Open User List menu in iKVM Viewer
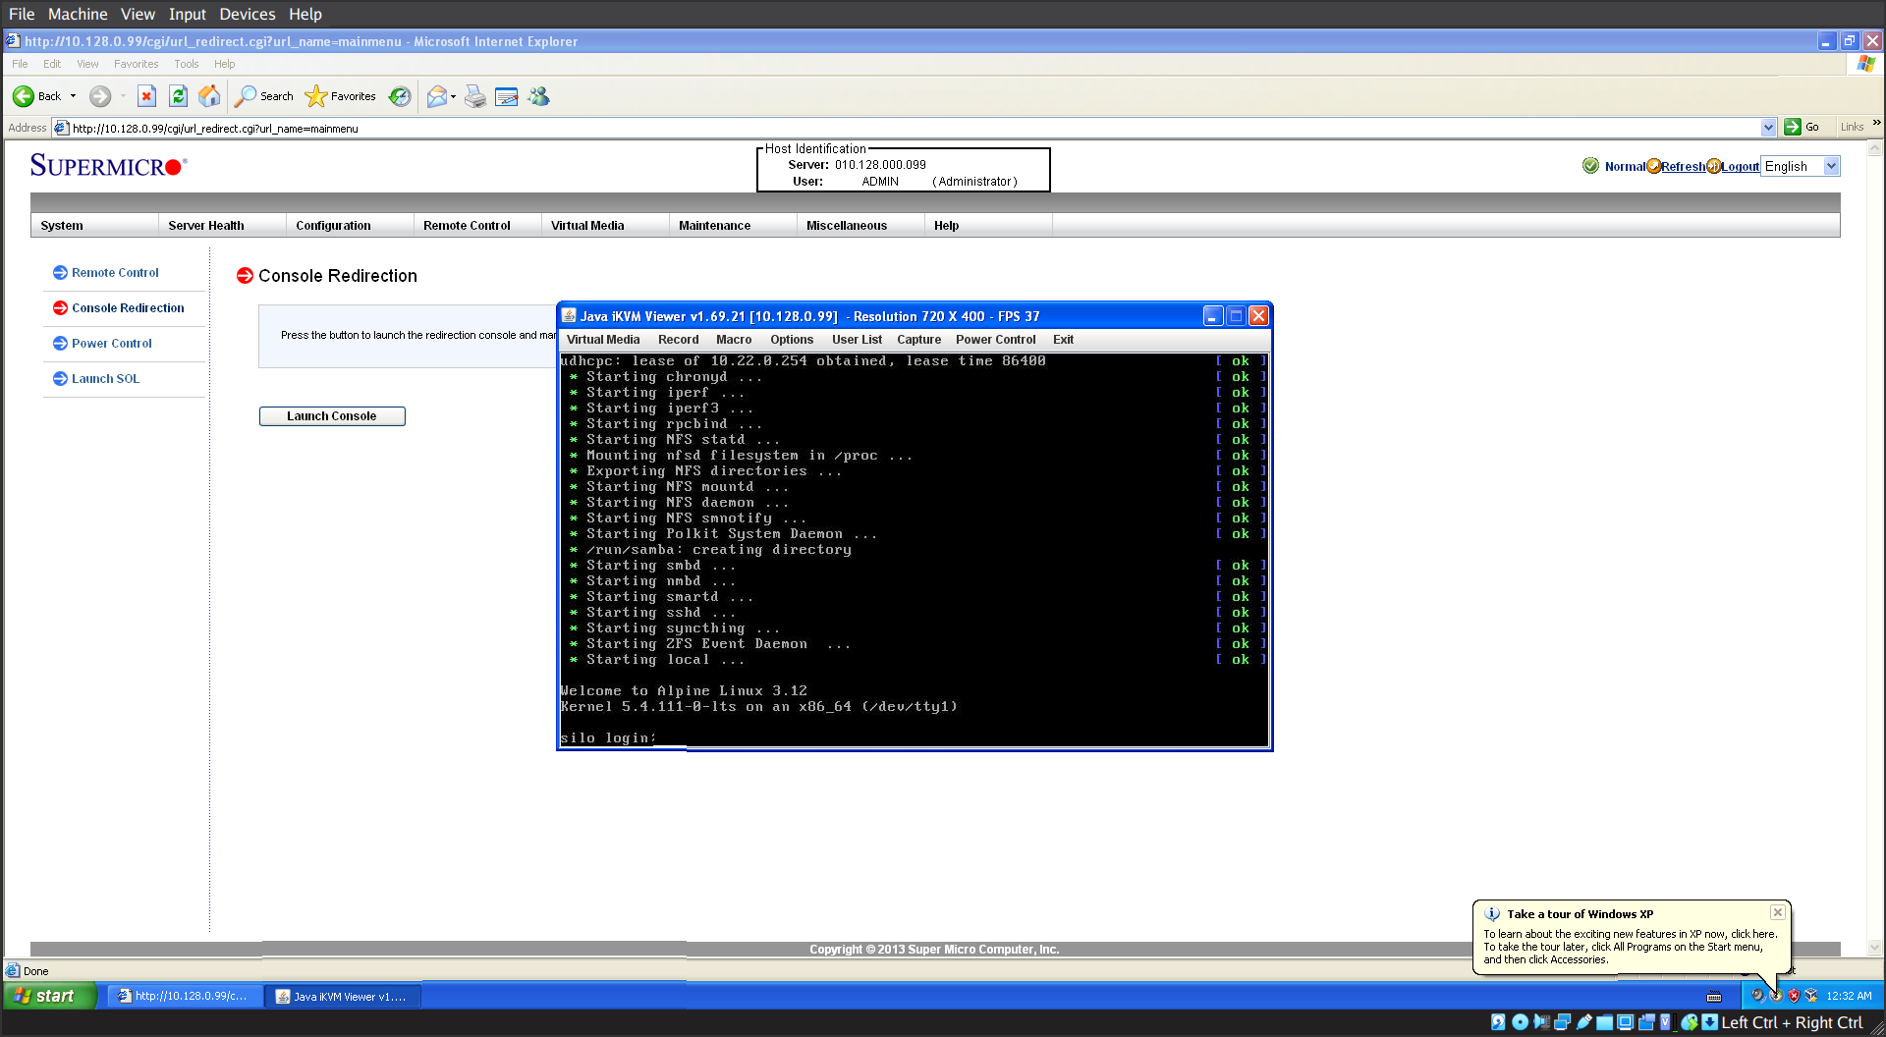The width and height of the screenshot is (1886, 1037). [857, 339]
